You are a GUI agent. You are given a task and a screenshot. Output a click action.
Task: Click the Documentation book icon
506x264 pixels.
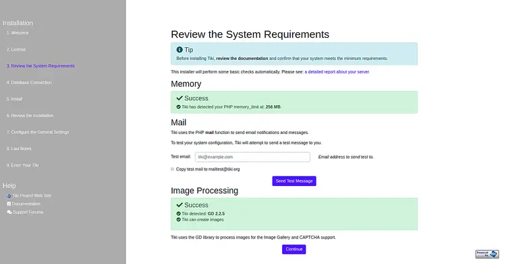[9, 204]
